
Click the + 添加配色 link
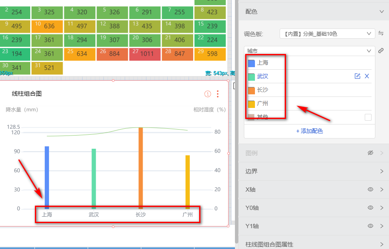click(x=309, y=131)
